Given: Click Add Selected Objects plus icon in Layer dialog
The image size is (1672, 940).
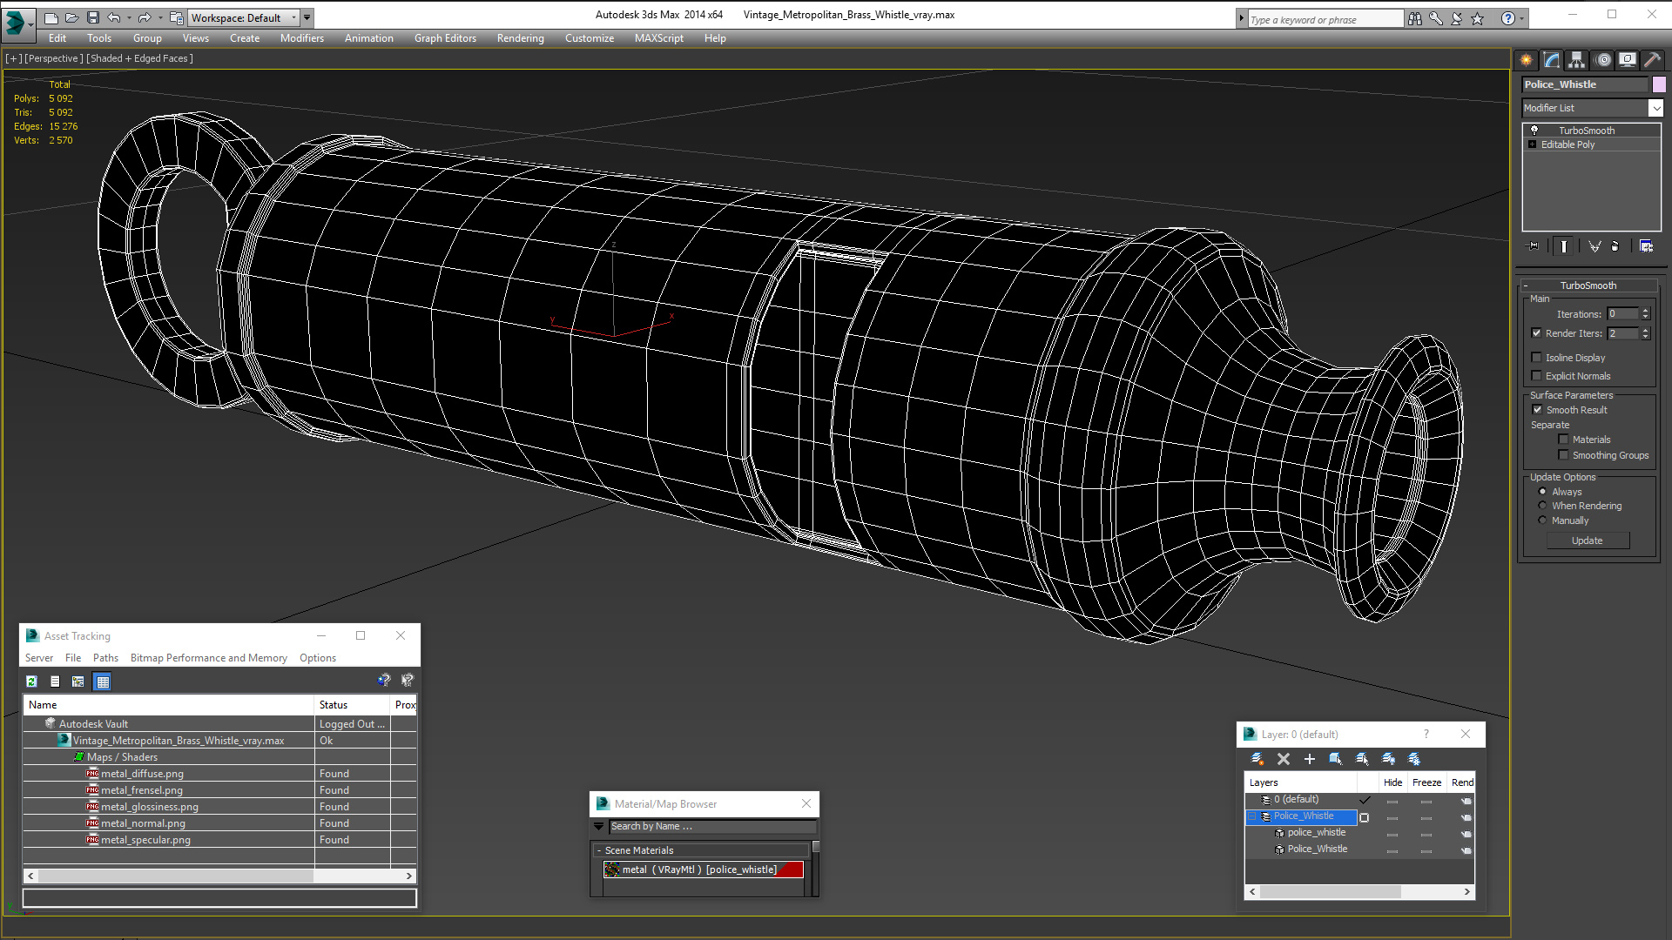Looking at the screenshot, I should [x=1309, y=759].
